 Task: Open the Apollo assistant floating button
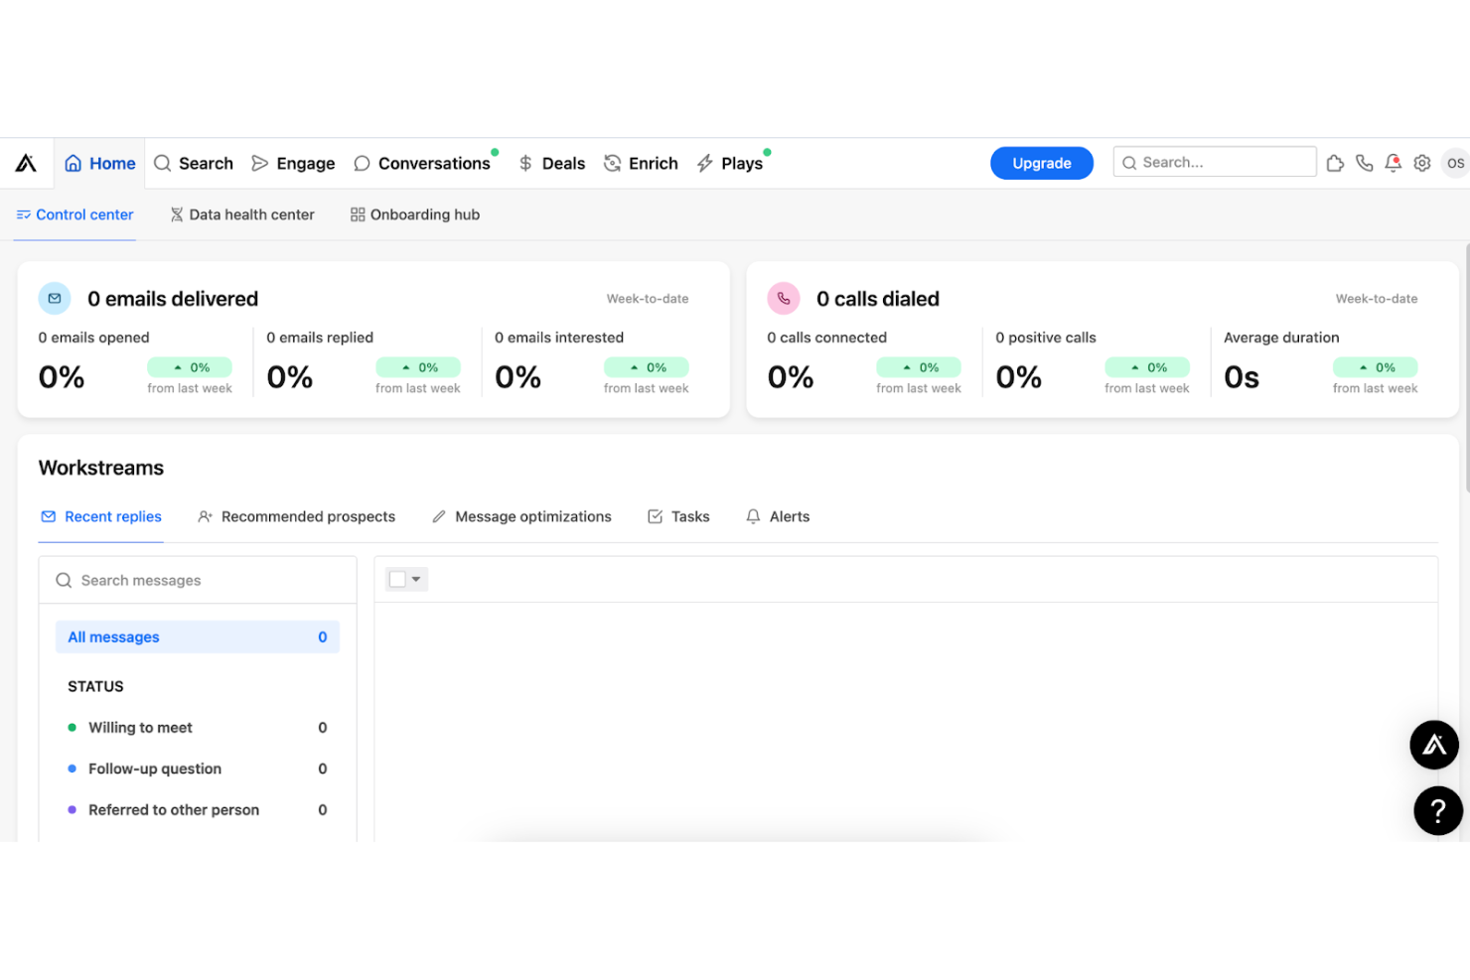1434,745
